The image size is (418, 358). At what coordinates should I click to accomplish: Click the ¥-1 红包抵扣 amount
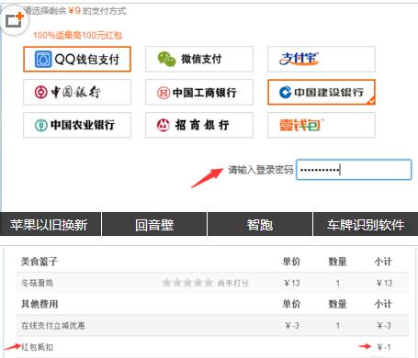[x=384, y=347]
